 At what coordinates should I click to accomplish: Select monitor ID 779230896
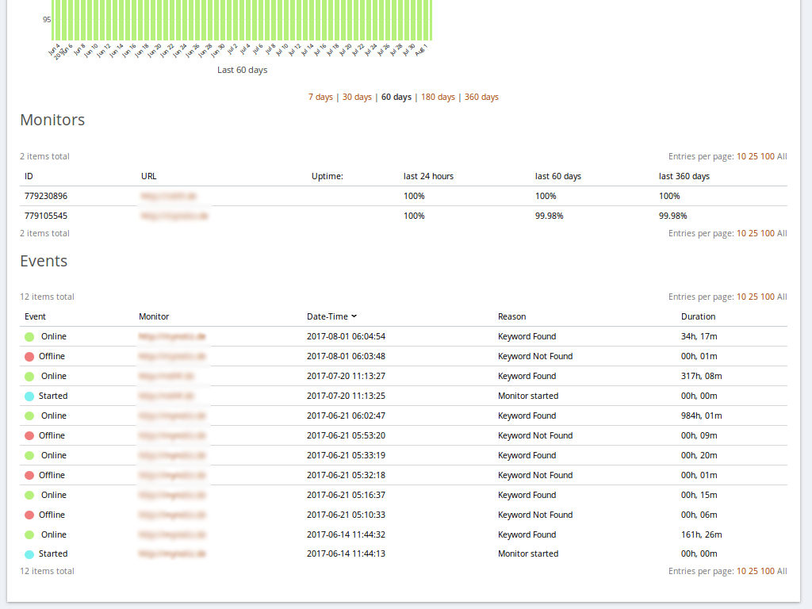point(45,196)
